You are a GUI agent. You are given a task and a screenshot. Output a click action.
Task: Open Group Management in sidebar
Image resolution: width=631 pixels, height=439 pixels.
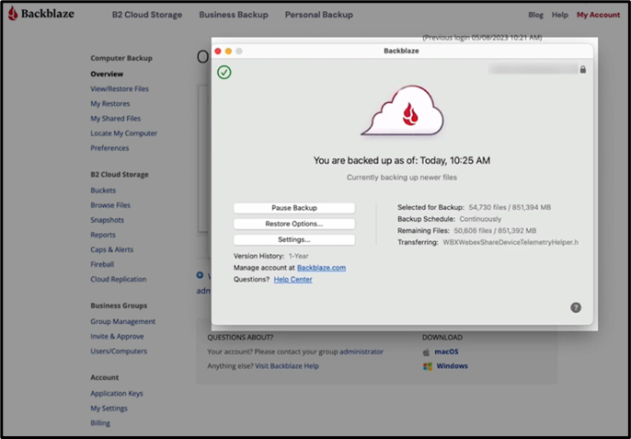click(122, 322)
